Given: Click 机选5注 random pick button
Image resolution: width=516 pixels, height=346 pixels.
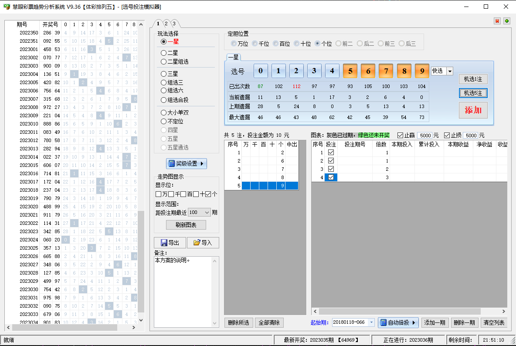Looking at the screenshot, I should pos(473,93).
